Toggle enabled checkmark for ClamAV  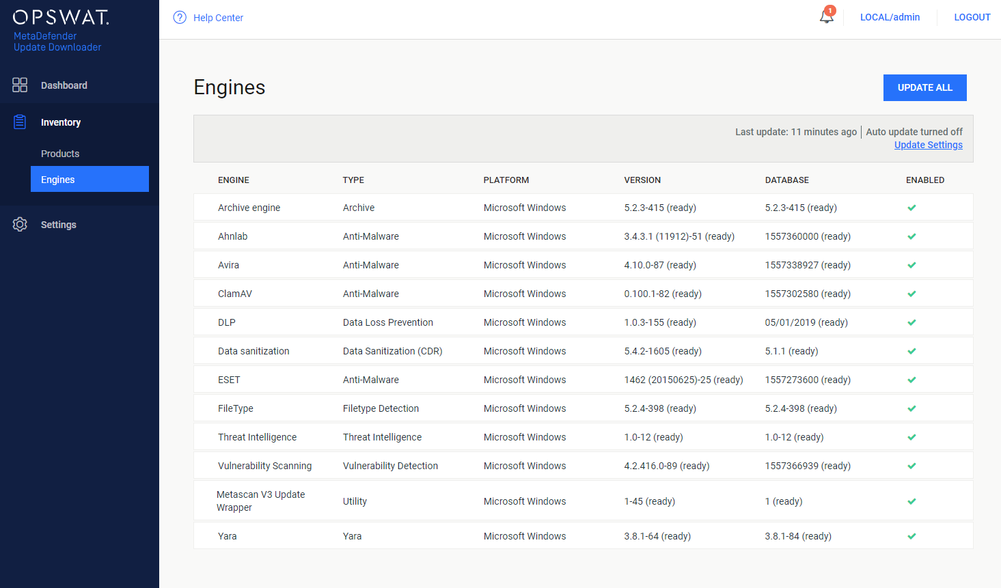911,294
